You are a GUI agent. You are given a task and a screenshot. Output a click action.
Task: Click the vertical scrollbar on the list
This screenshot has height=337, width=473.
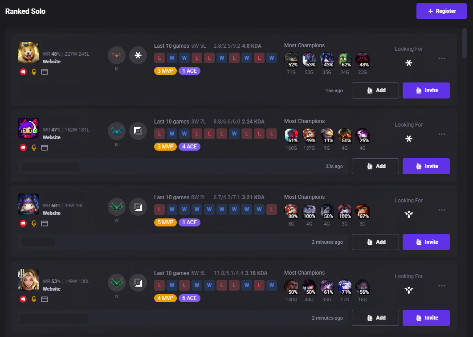pos(465,43)
